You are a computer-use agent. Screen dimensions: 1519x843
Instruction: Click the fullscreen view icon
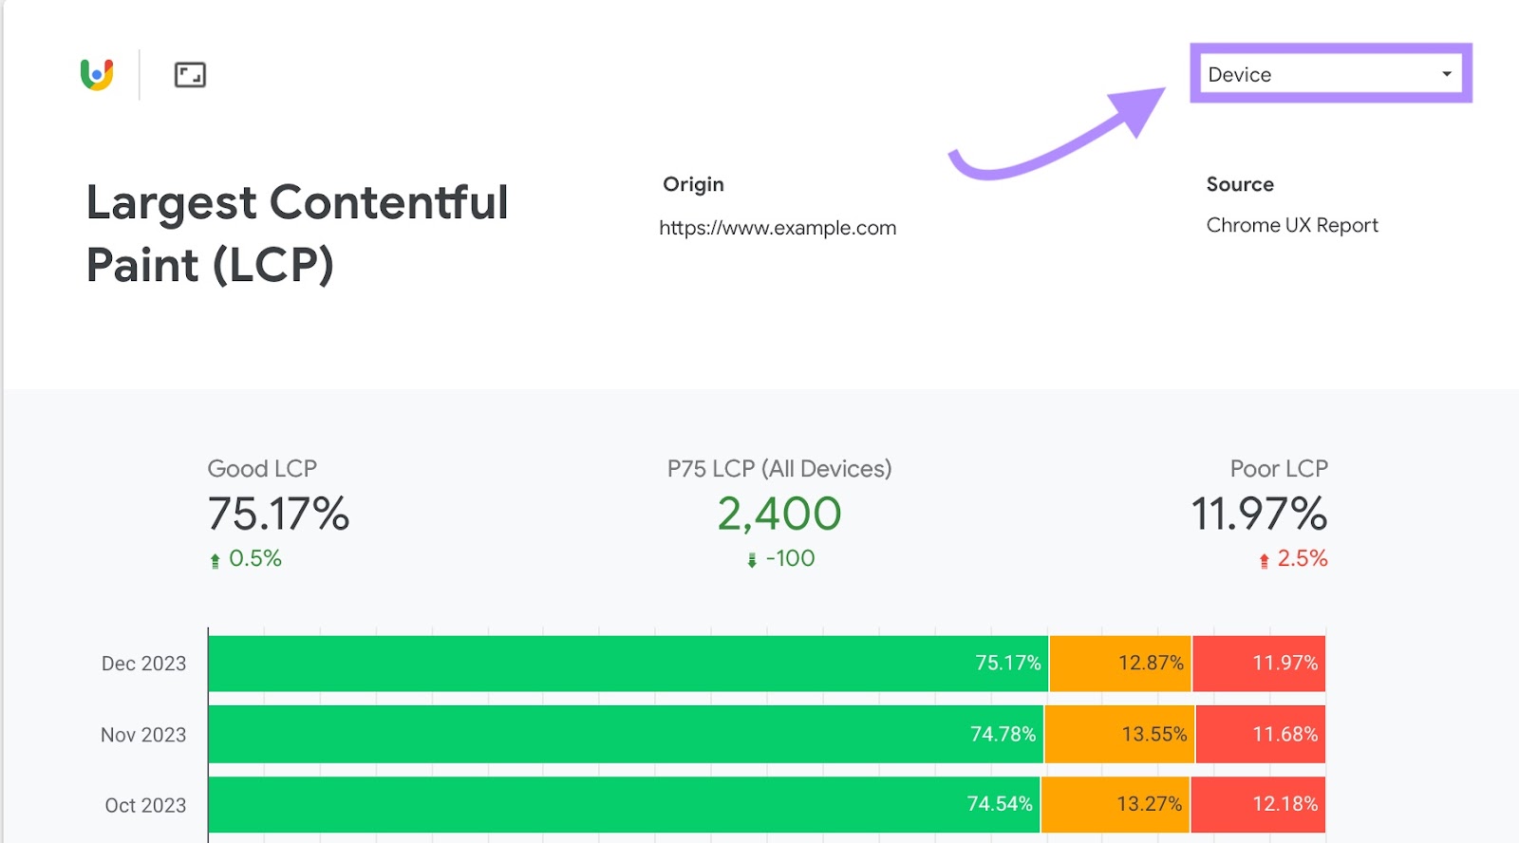(190, 75)
